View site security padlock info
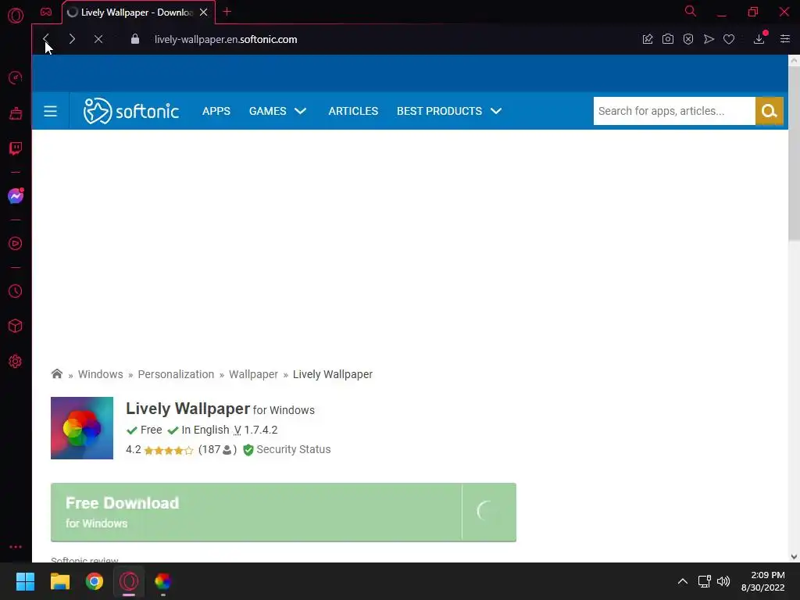 point(134,39)
